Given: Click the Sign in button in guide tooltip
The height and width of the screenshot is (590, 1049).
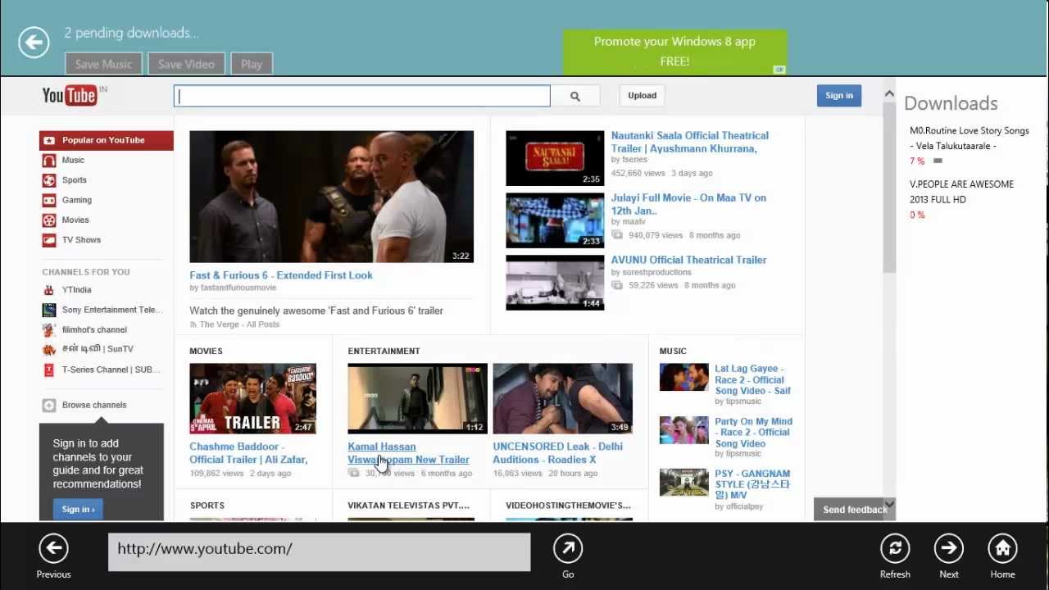Looking at the screenshot, I should click(x=79, y=509).
